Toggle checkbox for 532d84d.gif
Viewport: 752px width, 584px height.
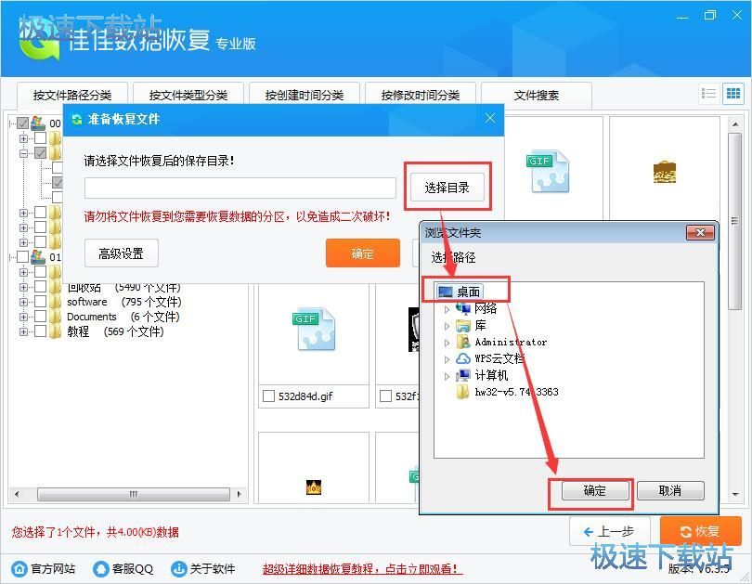(x=268, y=396)
